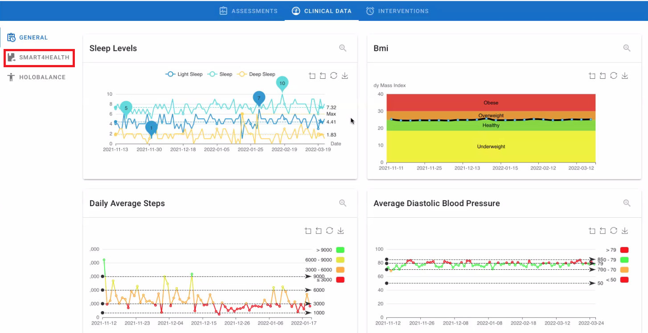Click the 2021-12-13 date label on Bmi chart
The width and height of the screenshot is (648, 333).
[x=467, y=168]
